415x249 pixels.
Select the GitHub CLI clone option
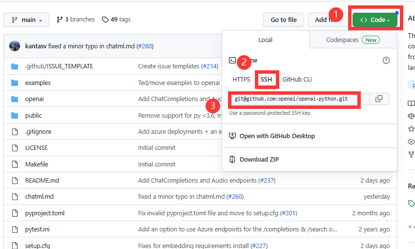[x=297, y=80]
